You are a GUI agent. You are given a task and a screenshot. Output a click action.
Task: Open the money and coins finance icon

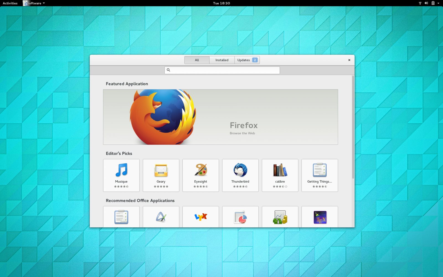click(x=280, y=217)
